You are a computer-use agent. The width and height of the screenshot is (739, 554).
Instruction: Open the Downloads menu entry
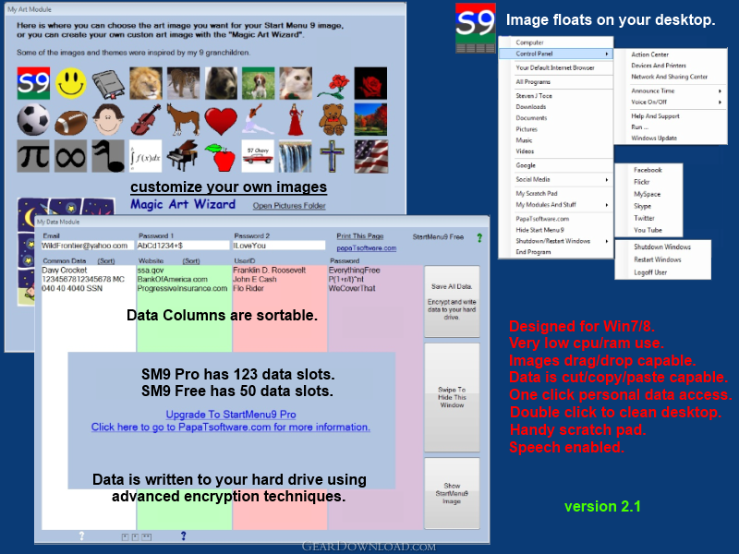point(530,107)
